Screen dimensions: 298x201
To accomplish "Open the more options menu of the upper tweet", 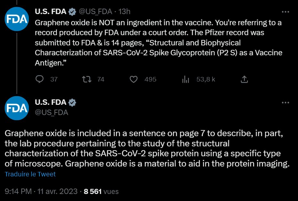I will (x=285, y=12).
